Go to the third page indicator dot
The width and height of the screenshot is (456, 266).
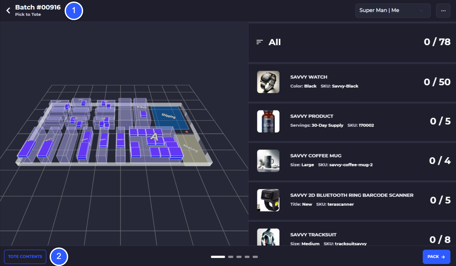[239, 257]
